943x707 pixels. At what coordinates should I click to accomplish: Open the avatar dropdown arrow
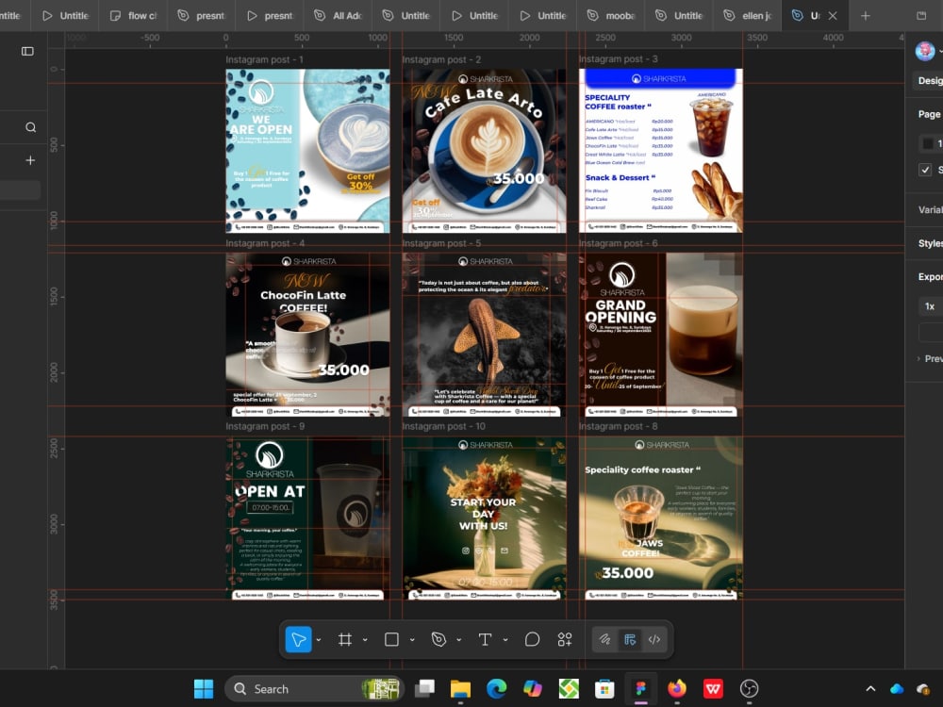pyautogui.click(x=940, y=51)
